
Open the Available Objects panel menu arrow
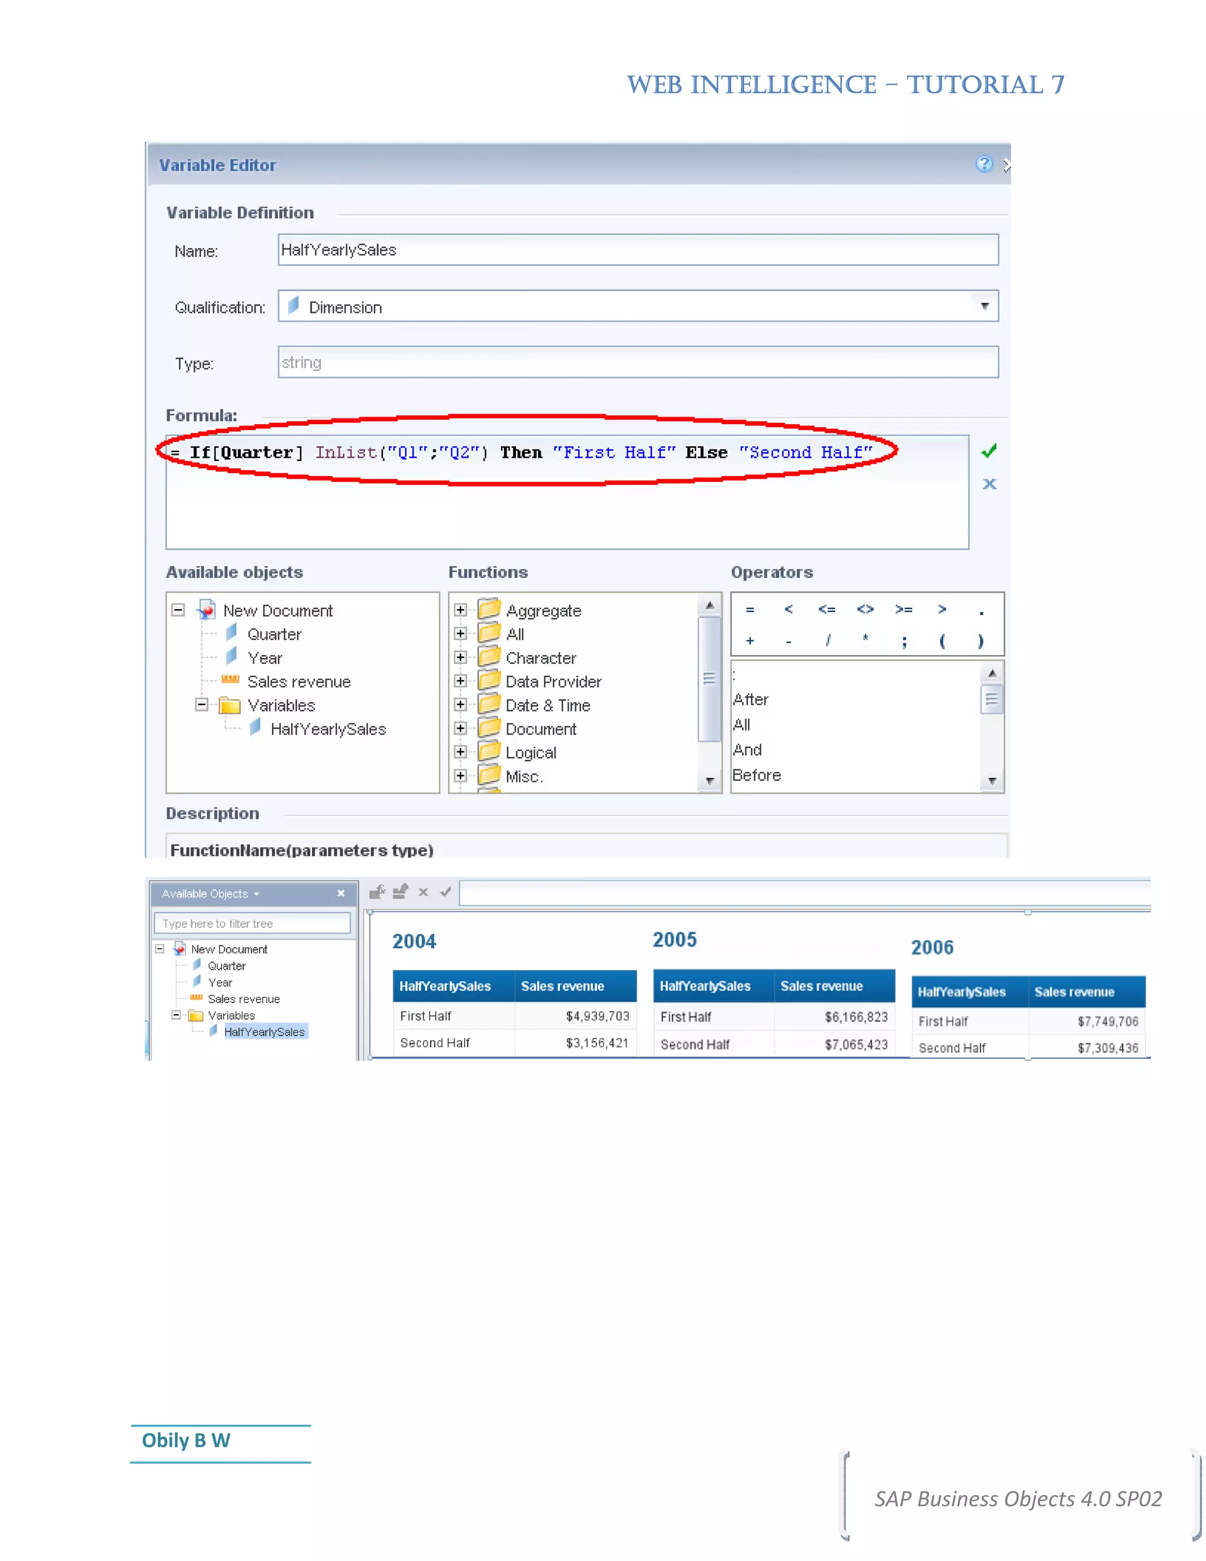click(257, 894)
